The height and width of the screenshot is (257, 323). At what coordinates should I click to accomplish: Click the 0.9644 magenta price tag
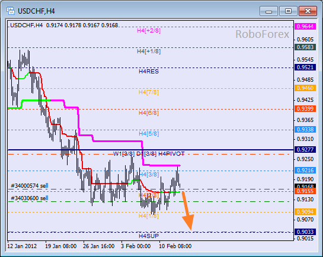point(305,26)
